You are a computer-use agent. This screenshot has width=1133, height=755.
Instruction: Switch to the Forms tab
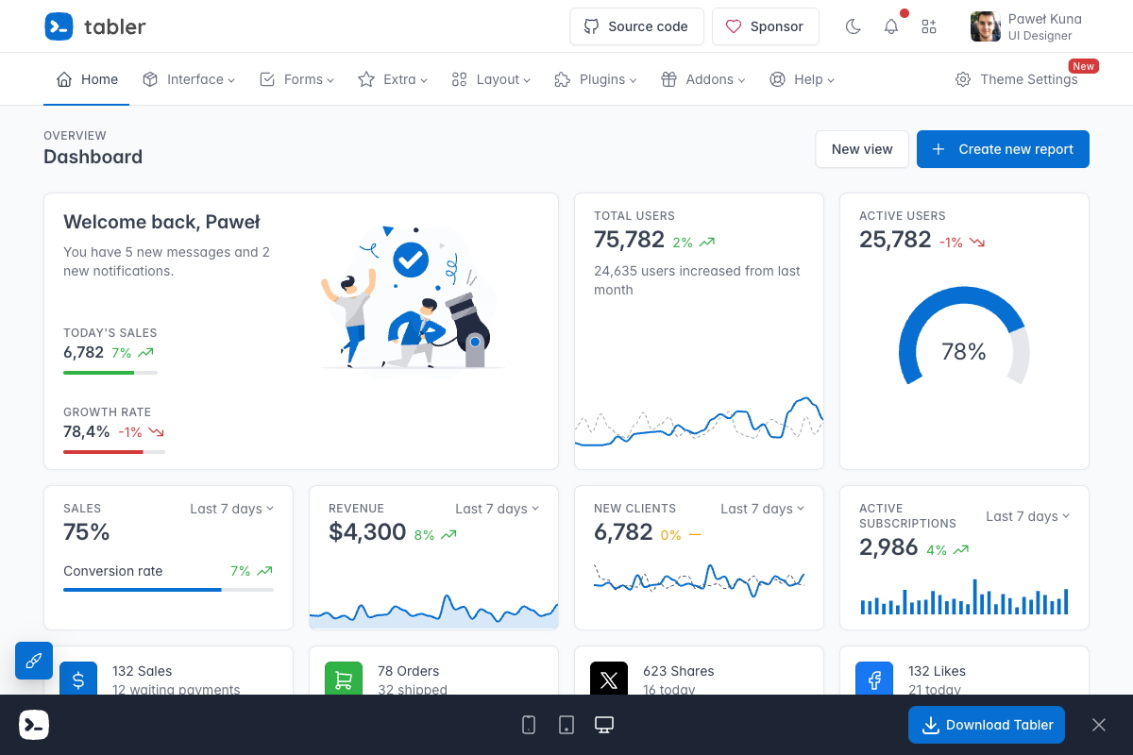pyautogui.click(x=296, y=79)
